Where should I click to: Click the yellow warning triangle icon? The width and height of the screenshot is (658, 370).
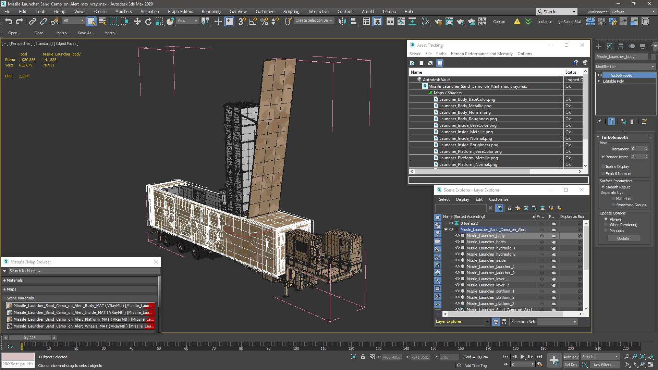pos(517,22)
